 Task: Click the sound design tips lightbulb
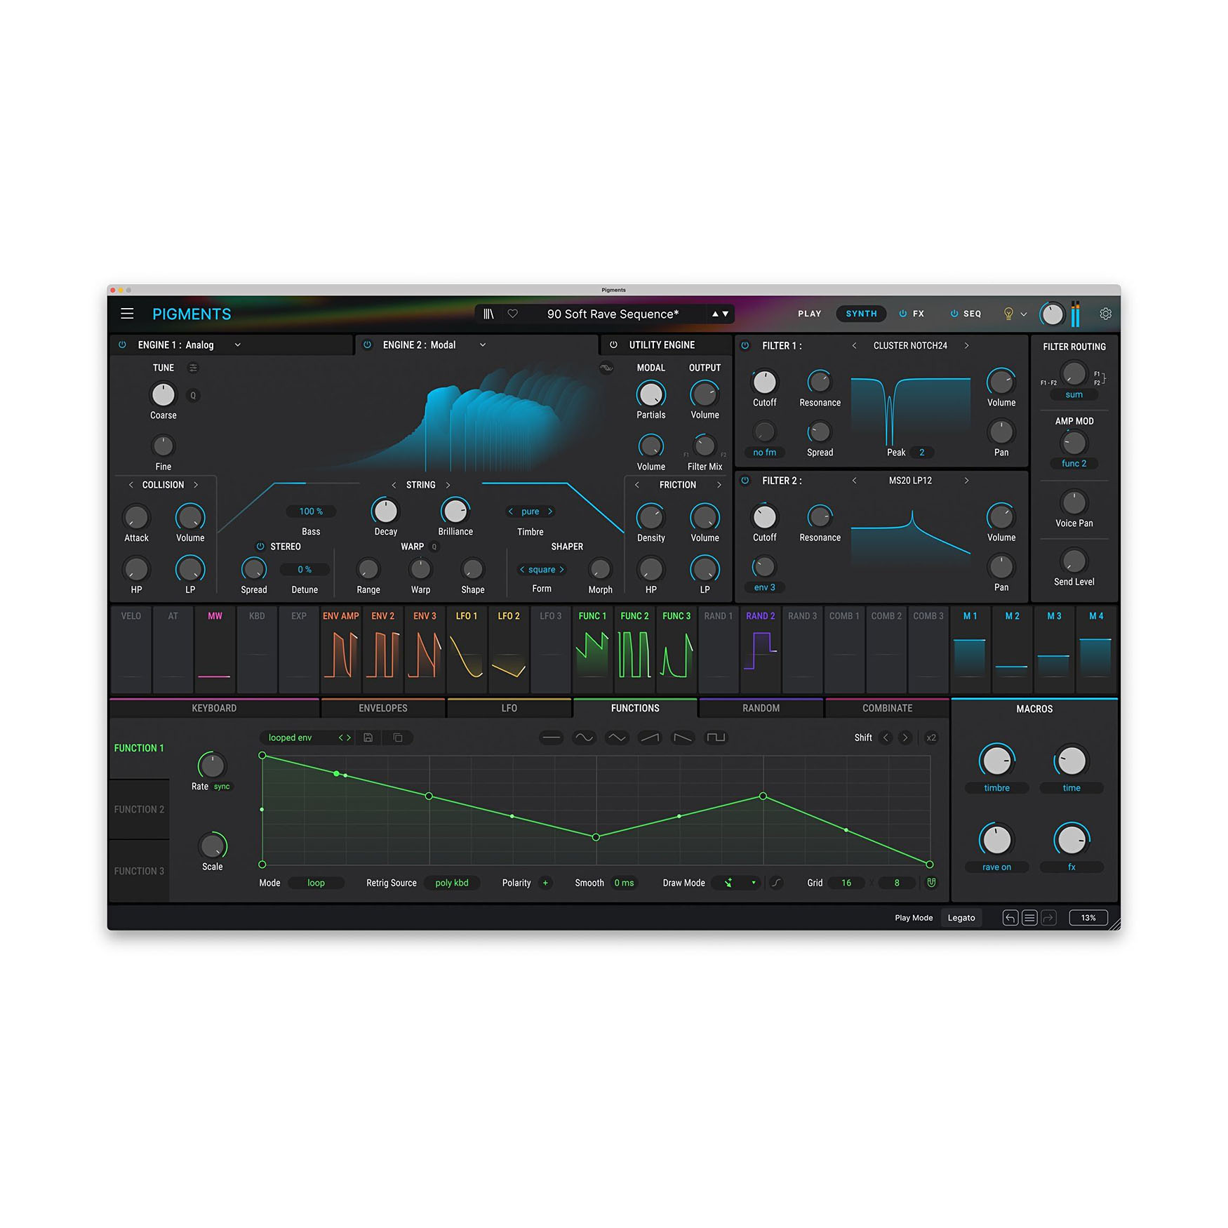(1008, 314)
